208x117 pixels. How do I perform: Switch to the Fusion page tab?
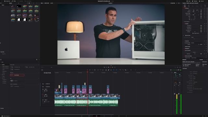104,116
